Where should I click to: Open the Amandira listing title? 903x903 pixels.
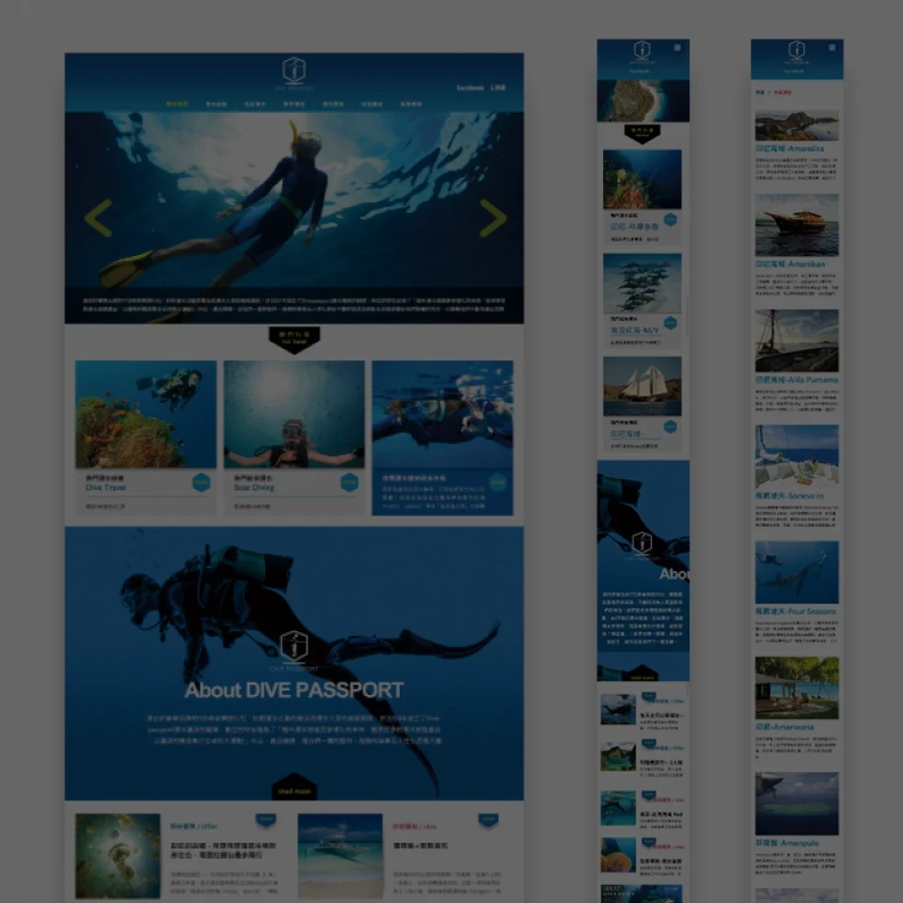pos(789,149)
